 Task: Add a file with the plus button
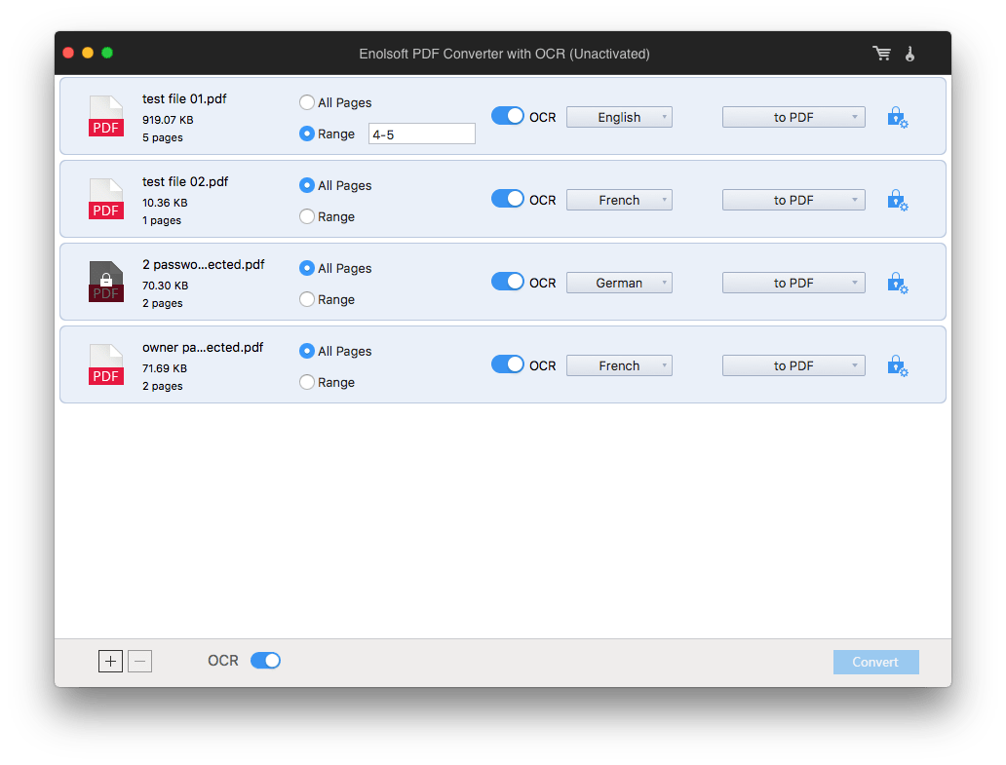click(x=110, y=661)
